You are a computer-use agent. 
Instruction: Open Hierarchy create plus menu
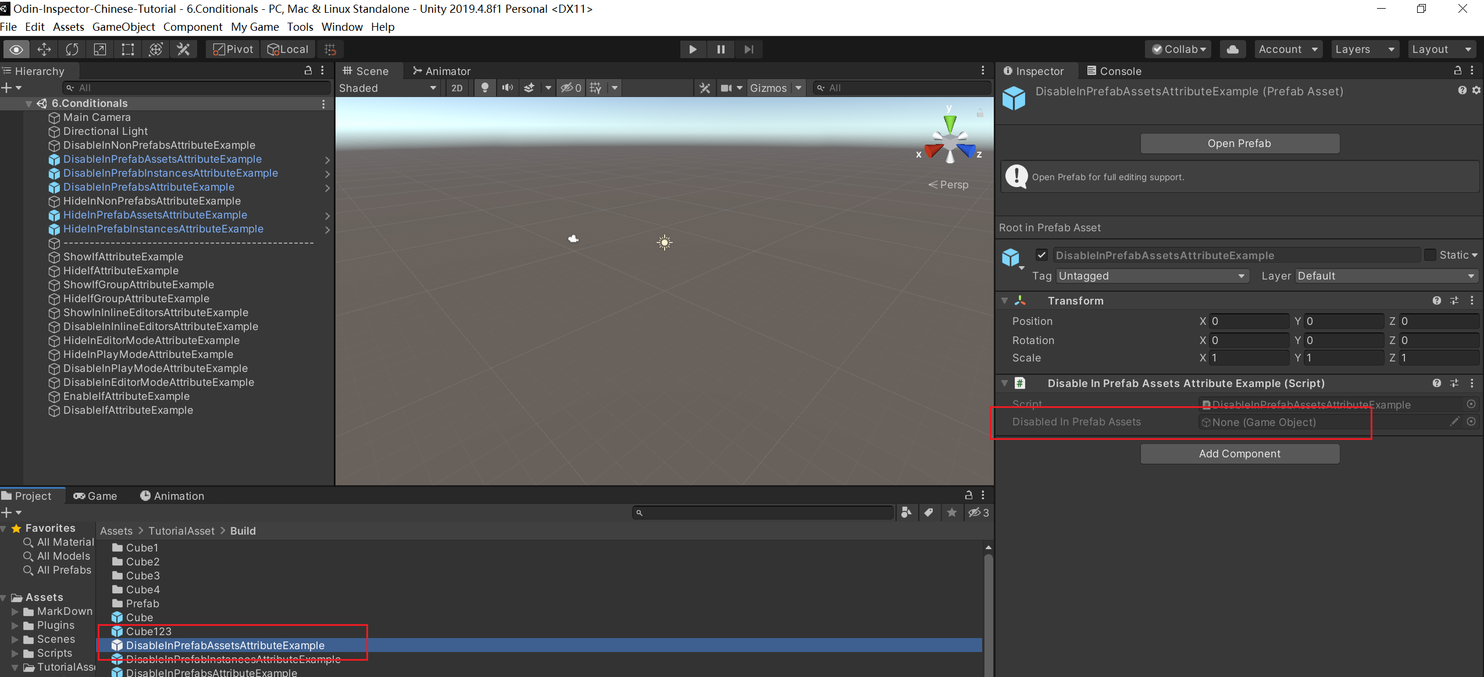click(12, 88)
